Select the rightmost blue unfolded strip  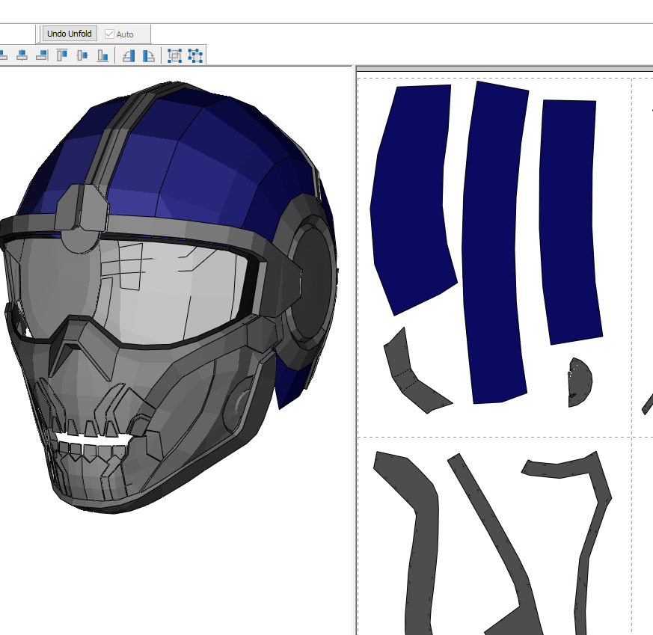pyautogui.click(x=570, y=221)
